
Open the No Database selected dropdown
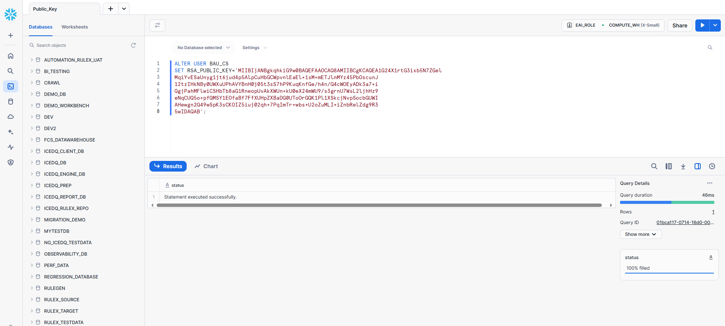(203, 48)
